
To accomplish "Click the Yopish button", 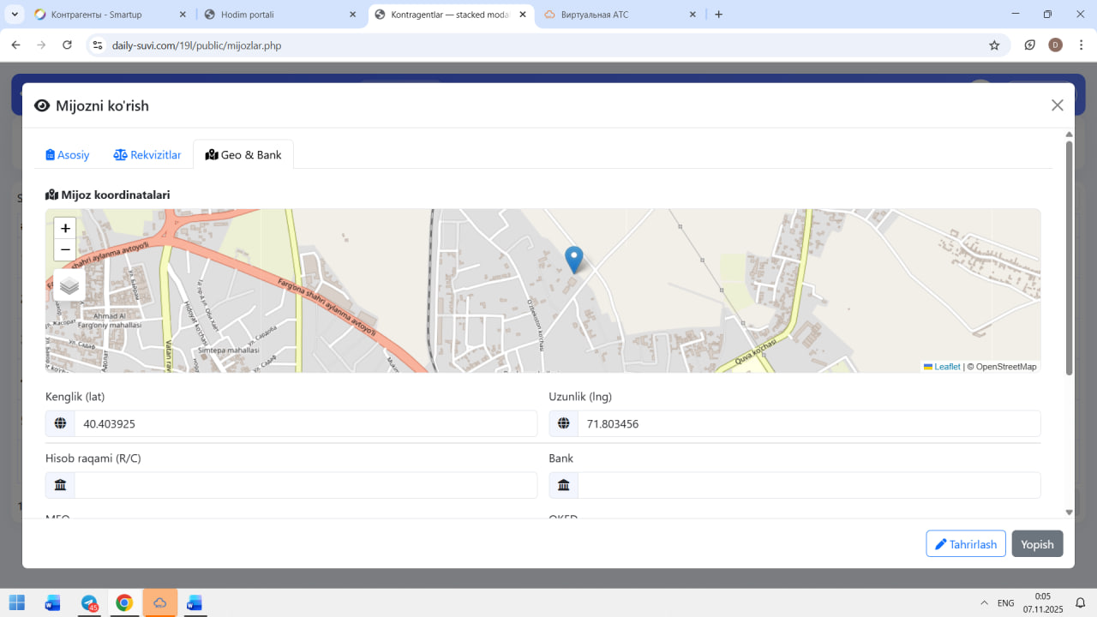I will (x=1037, y=544).
